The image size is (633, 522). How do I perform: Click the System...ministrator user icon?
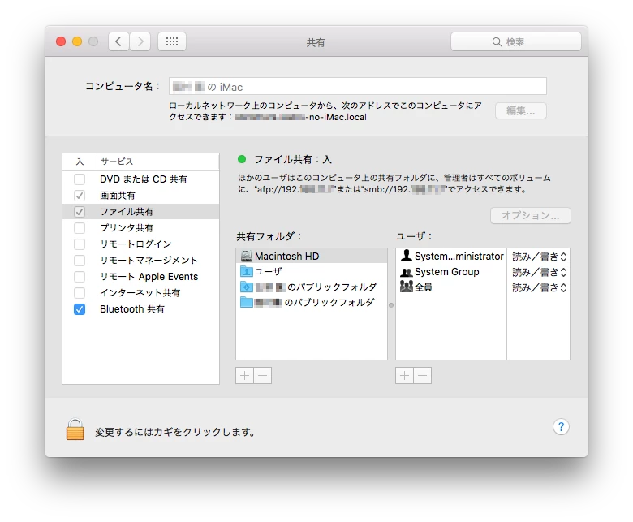(x=406, y=256)
